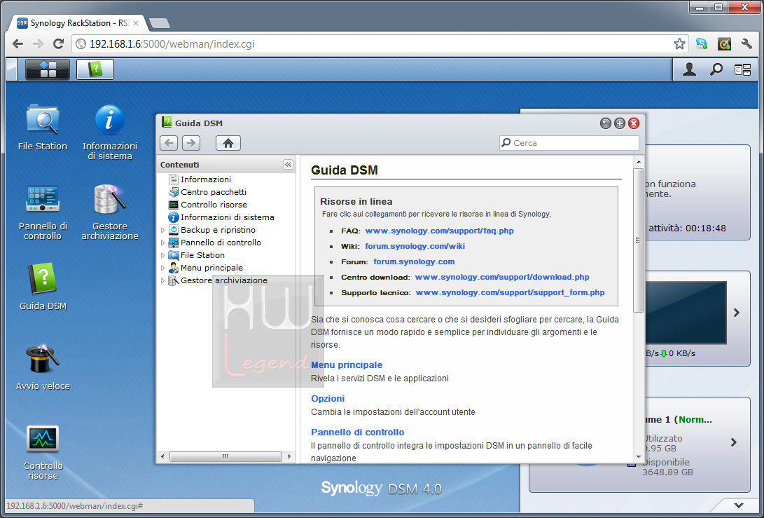Select Guida DSM taskbar button

(x=95, y=69)
